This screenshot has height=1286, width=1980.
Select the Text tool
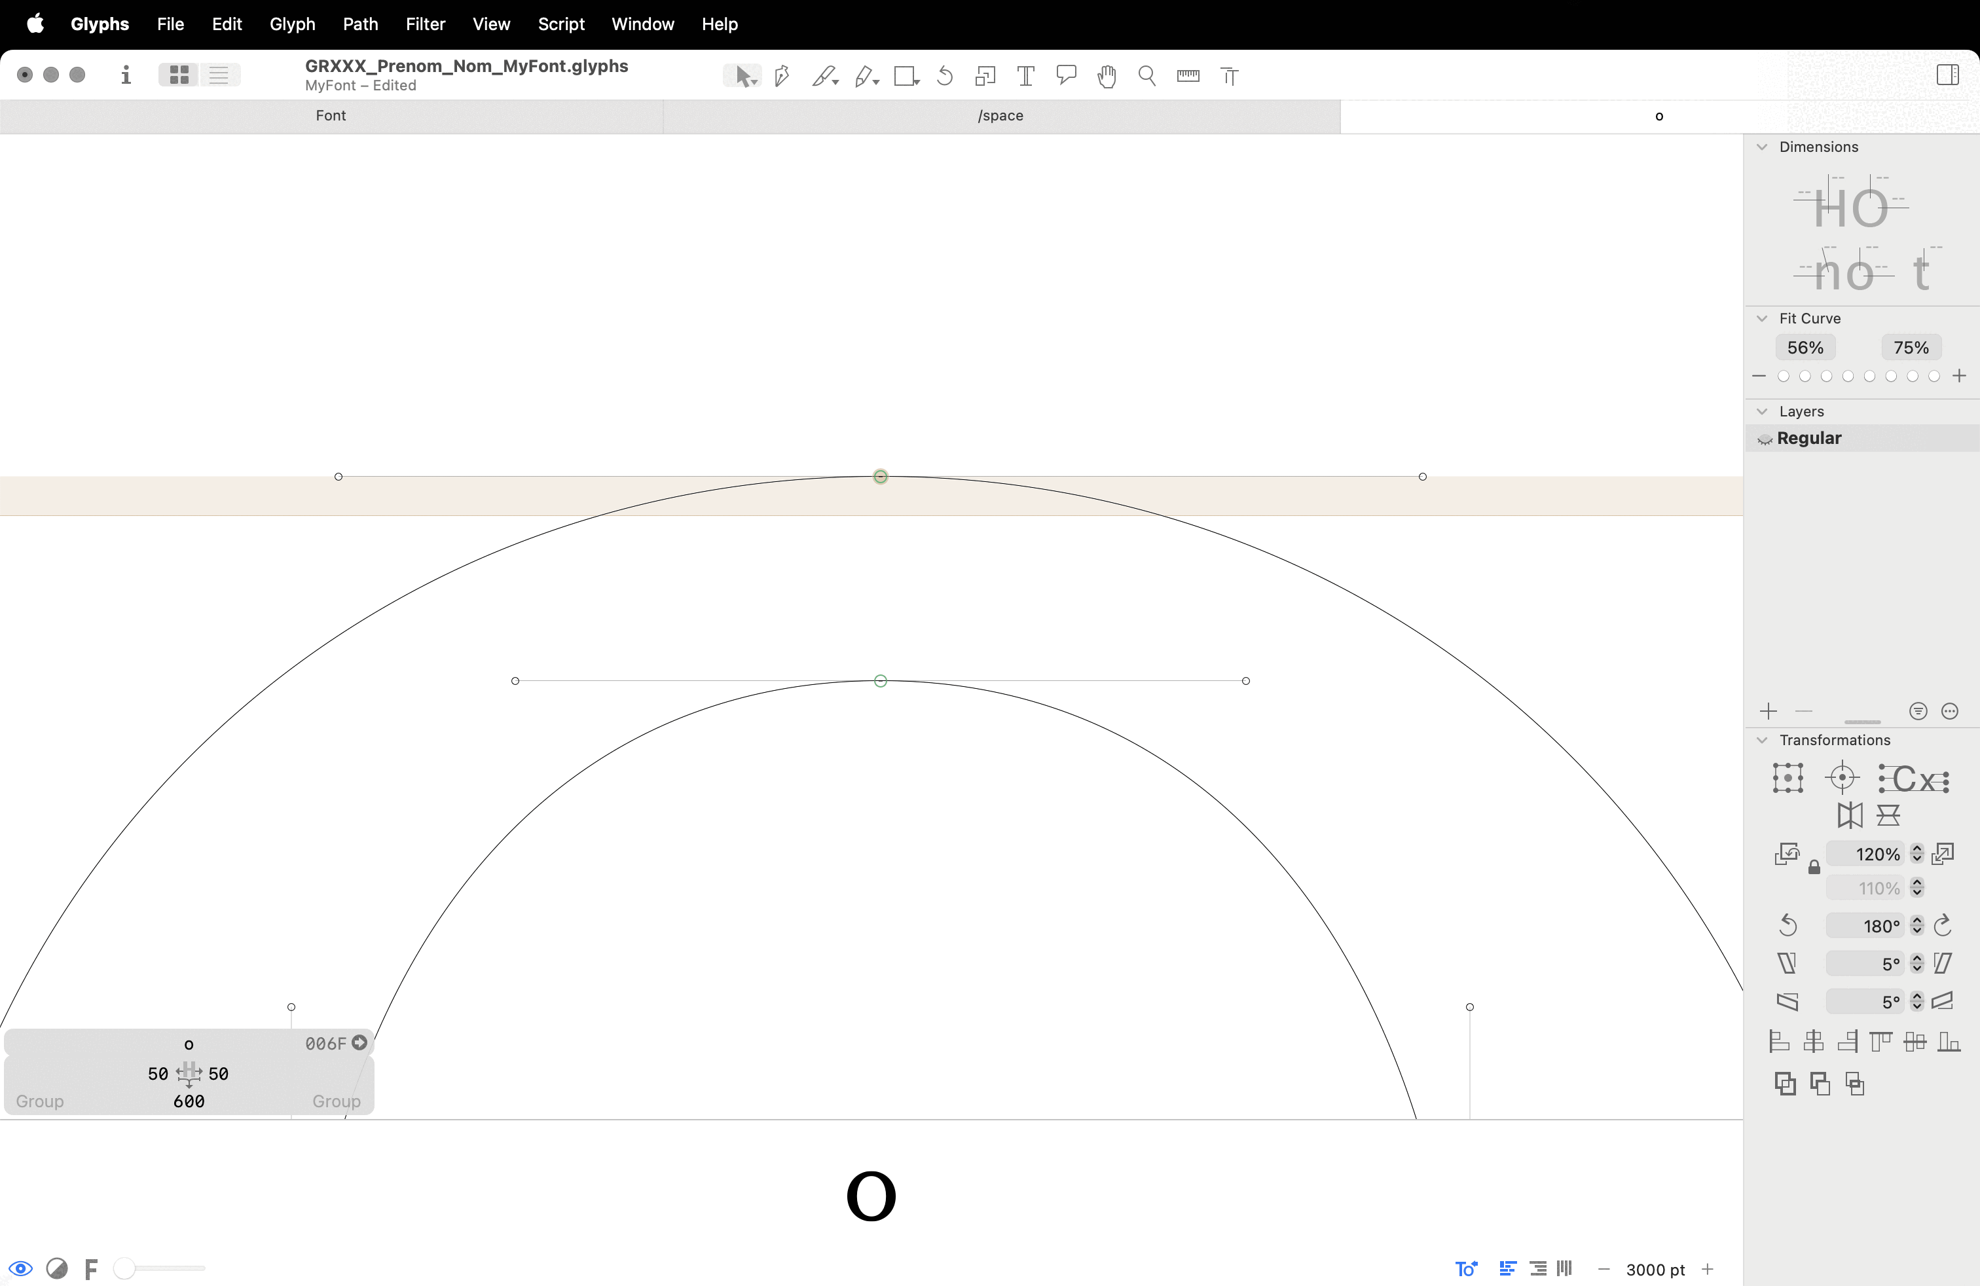pos(1025,77)
